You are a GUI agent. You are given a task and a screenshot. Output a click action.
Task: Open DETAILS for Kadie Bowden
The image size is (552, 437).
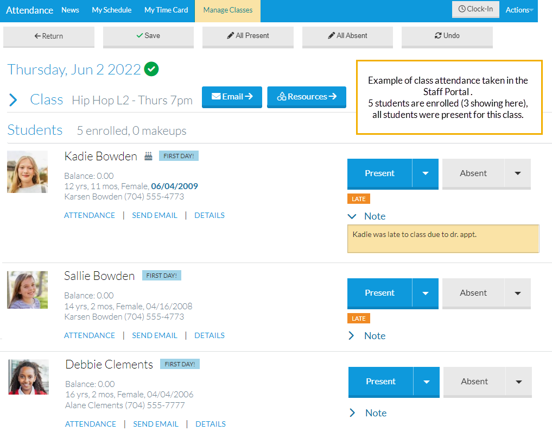pos(210,215)
